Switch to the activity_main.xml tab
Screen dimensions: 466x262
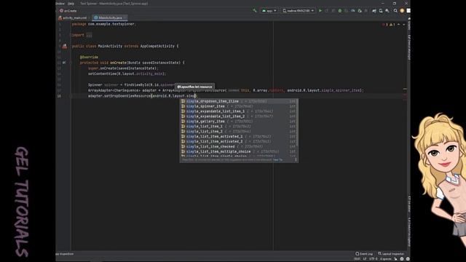click(x=73, y=17)
